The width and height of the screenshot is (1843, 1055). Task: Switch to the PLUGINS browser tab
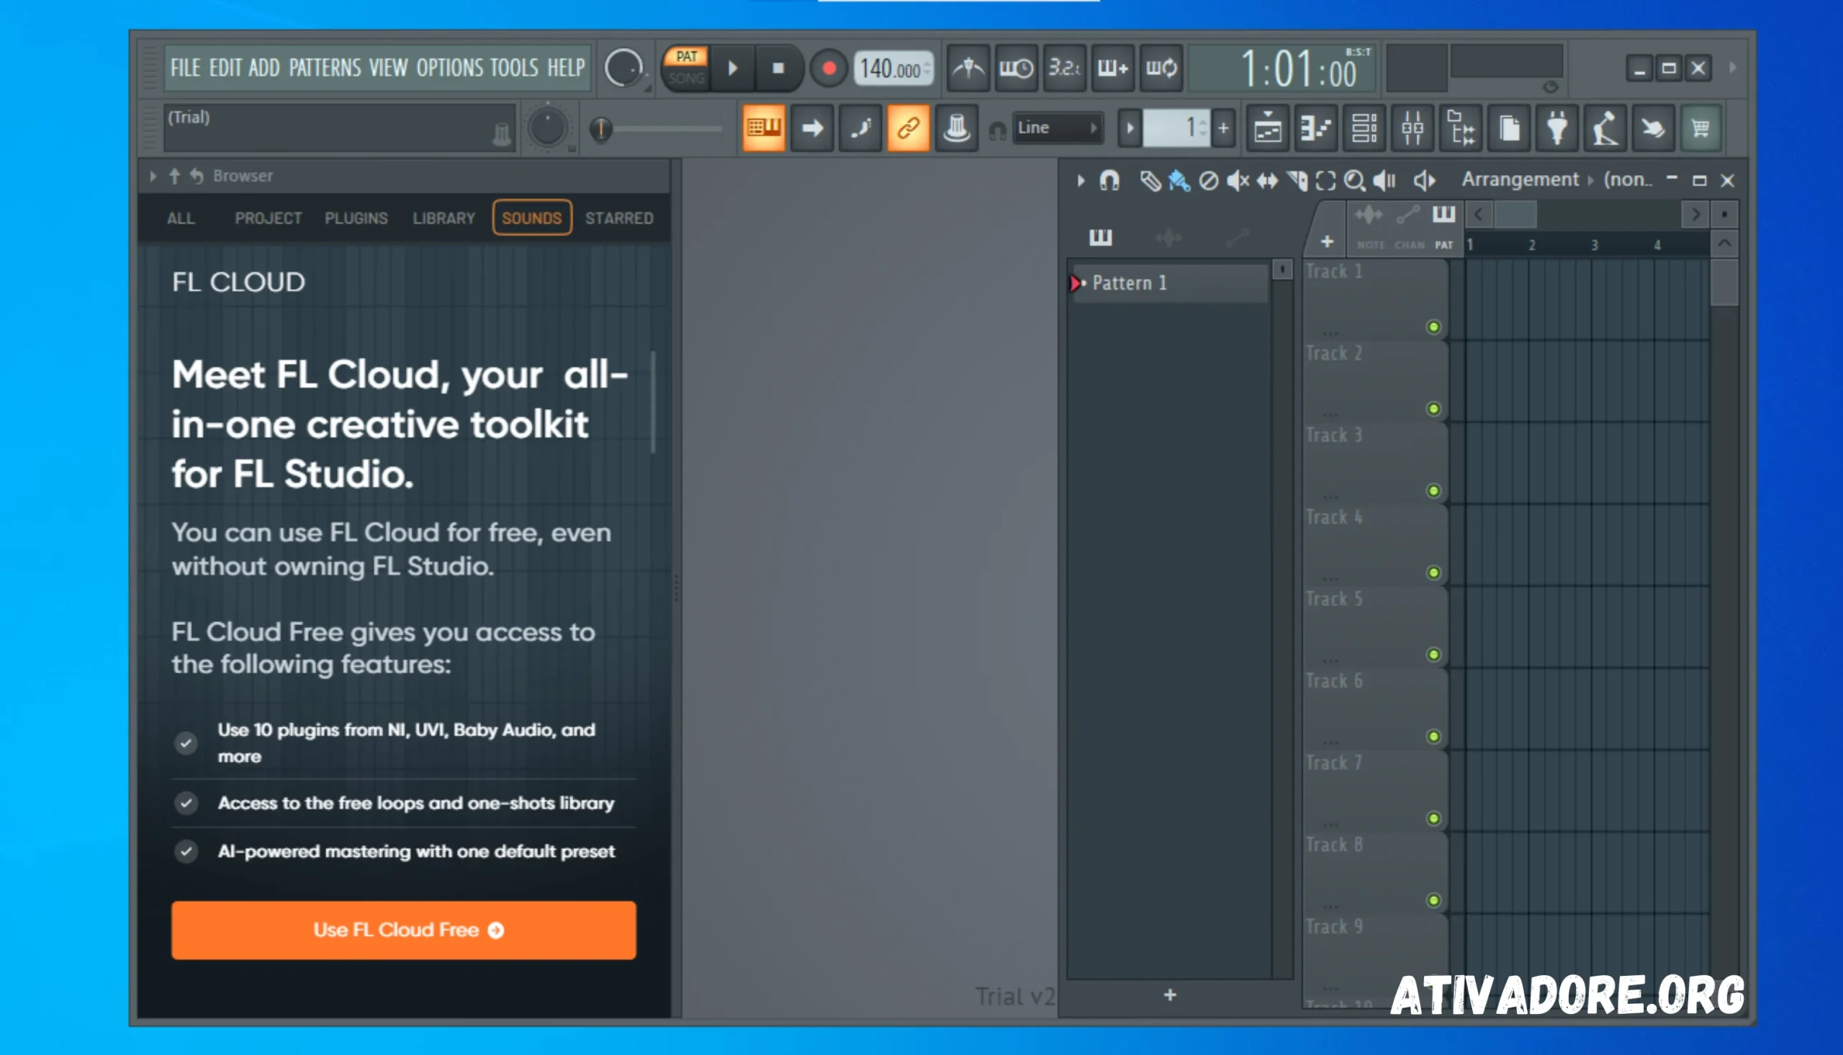click(x=356, y=218)
